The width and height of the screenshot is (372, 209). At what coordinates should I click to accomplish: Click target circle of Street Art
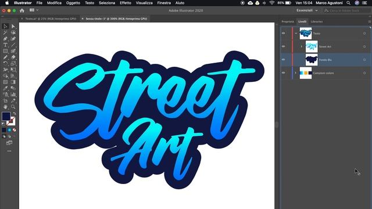click(364, 46)
